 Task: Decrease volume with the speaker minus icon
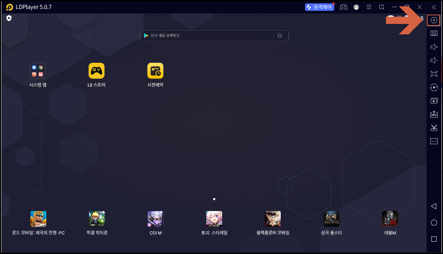434,61
